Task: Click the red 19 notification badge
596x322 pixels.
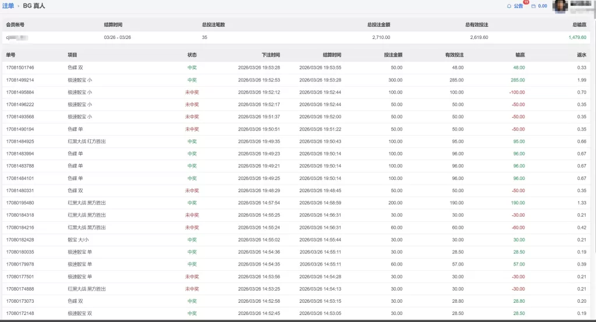Action: (526, 2)
